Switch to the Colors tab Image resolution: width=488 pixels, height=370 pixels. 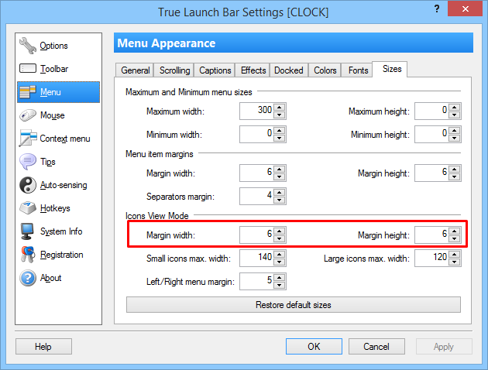coord(325,70)
